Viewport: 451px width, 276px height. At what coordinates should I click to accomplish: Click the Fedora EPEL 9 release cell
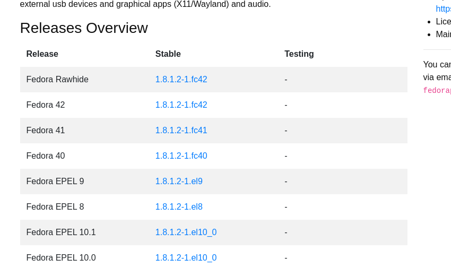(x=55, y=182)
